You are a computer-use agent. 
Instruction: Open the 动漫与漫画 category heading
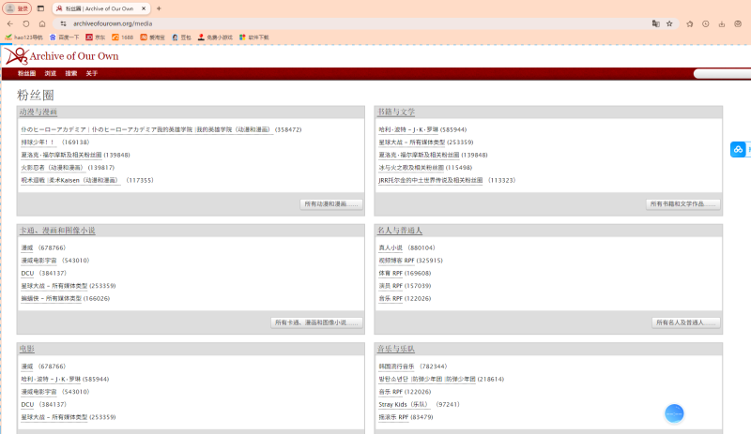[38, 112]
